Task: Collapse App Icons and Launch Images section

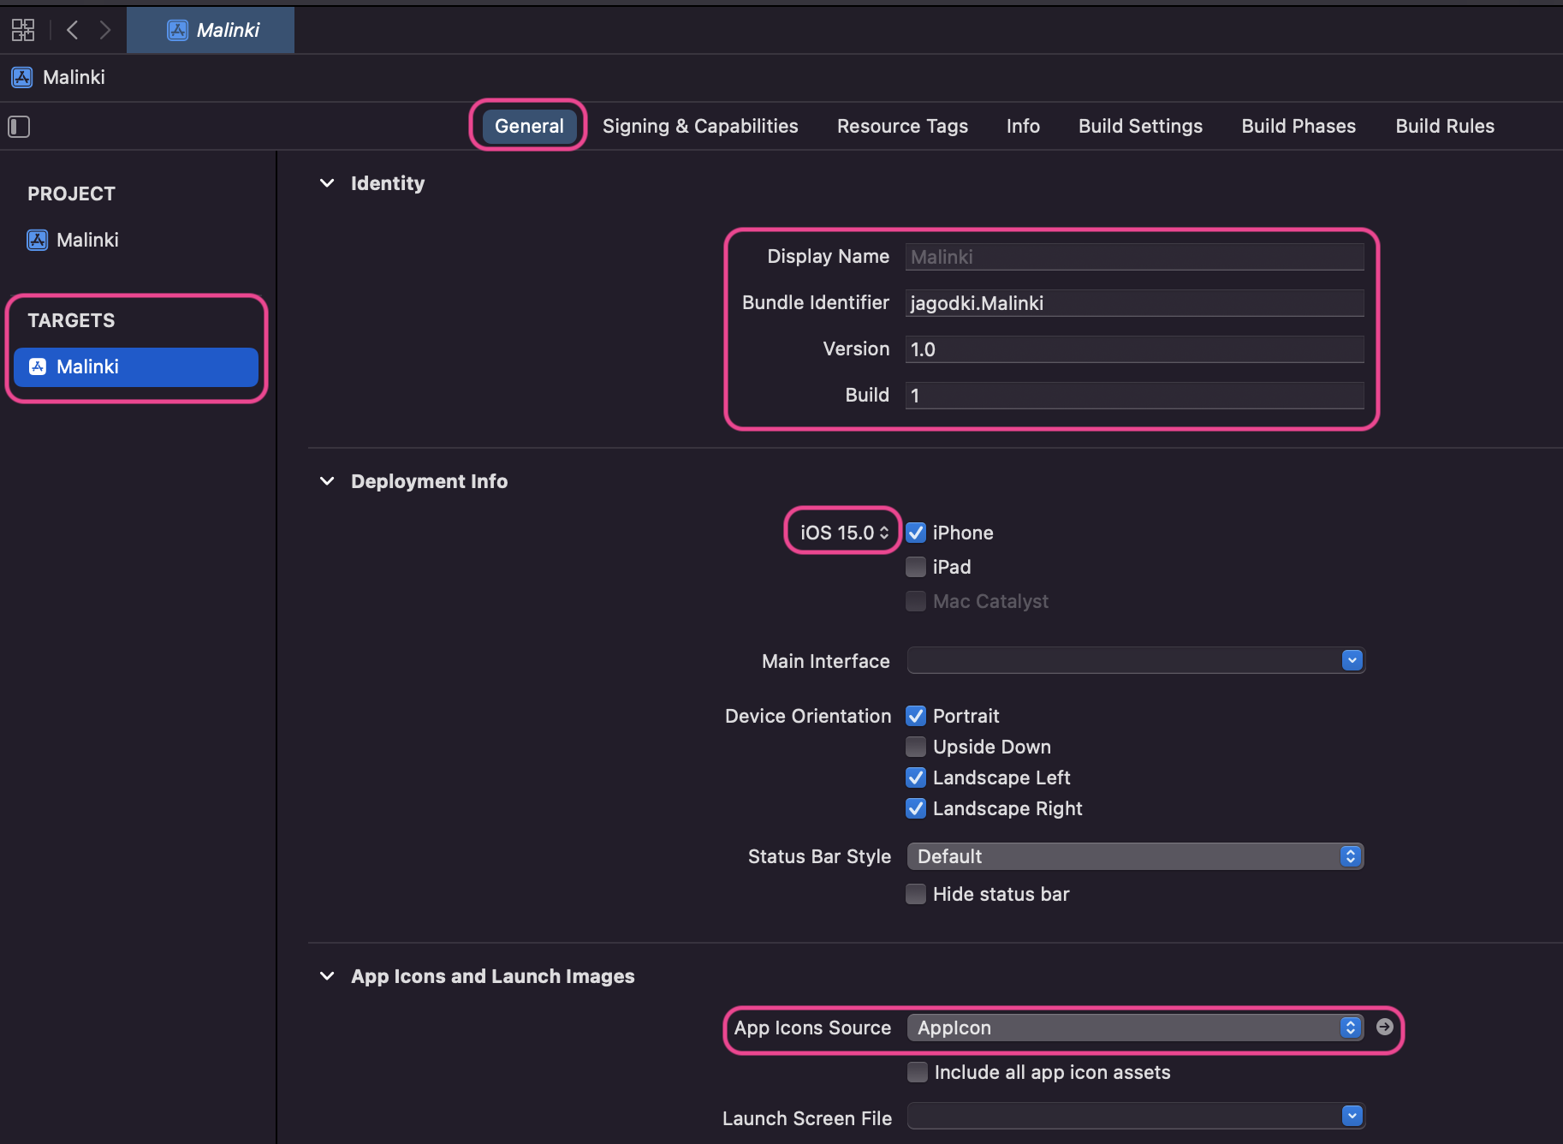Action: [327, 976]
